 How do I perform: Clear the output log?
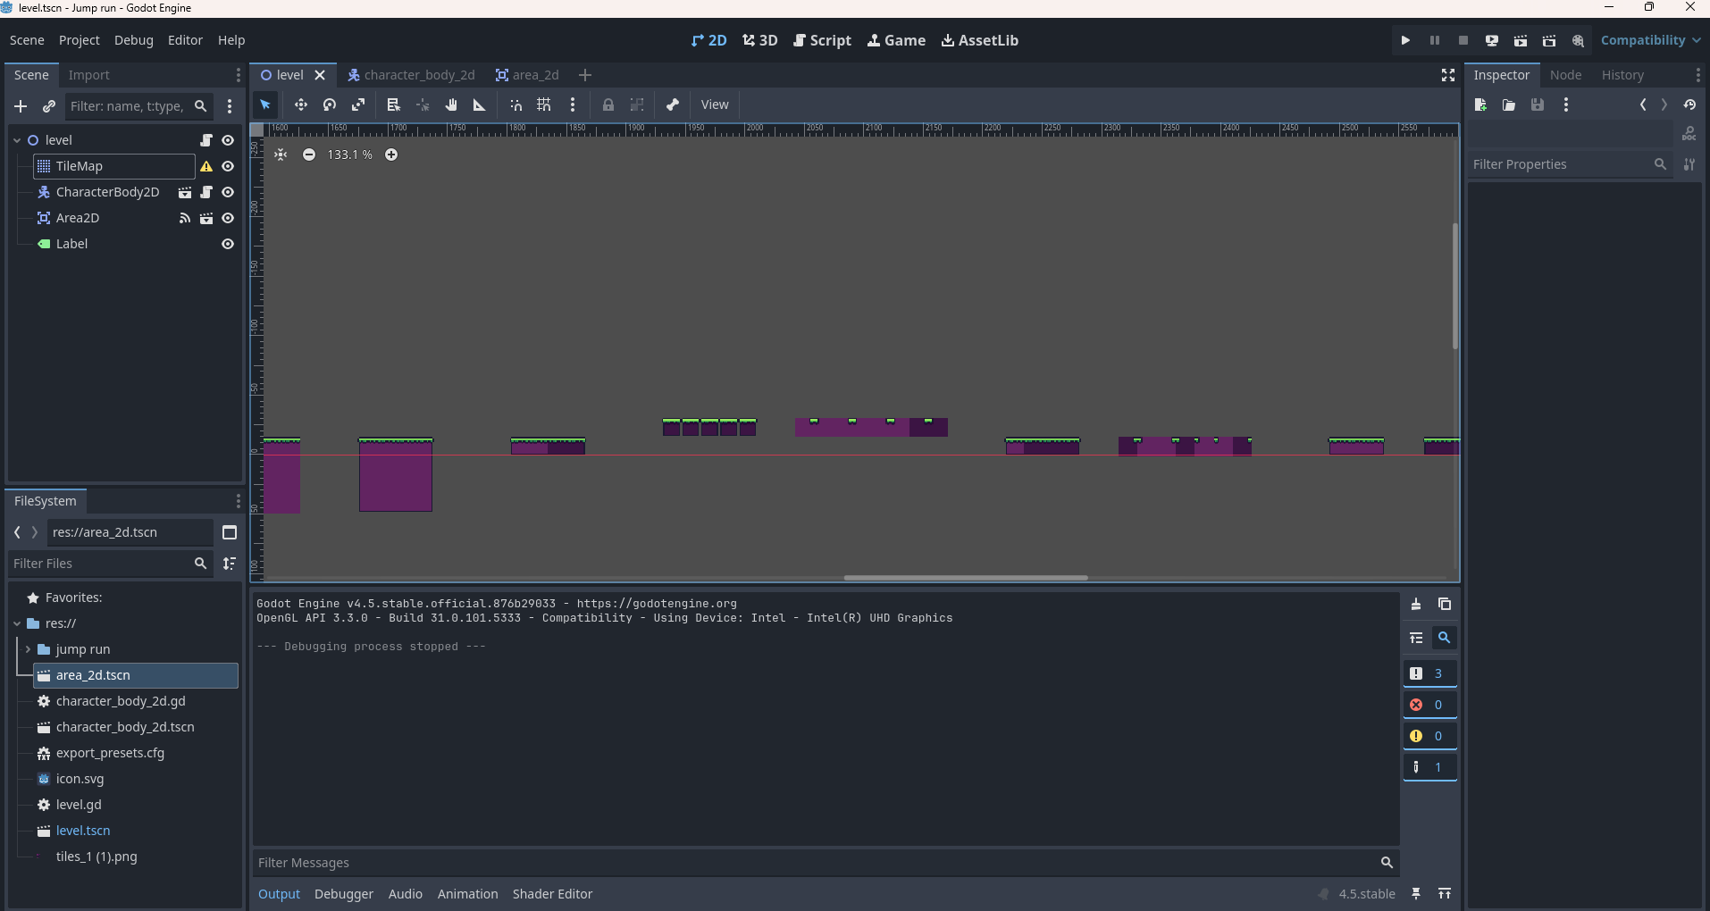(1416, 605)
